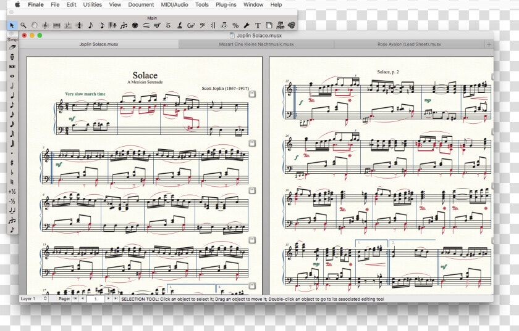The image size is (519, 331).
Task: Open the Staff tool
Action: 57,25
